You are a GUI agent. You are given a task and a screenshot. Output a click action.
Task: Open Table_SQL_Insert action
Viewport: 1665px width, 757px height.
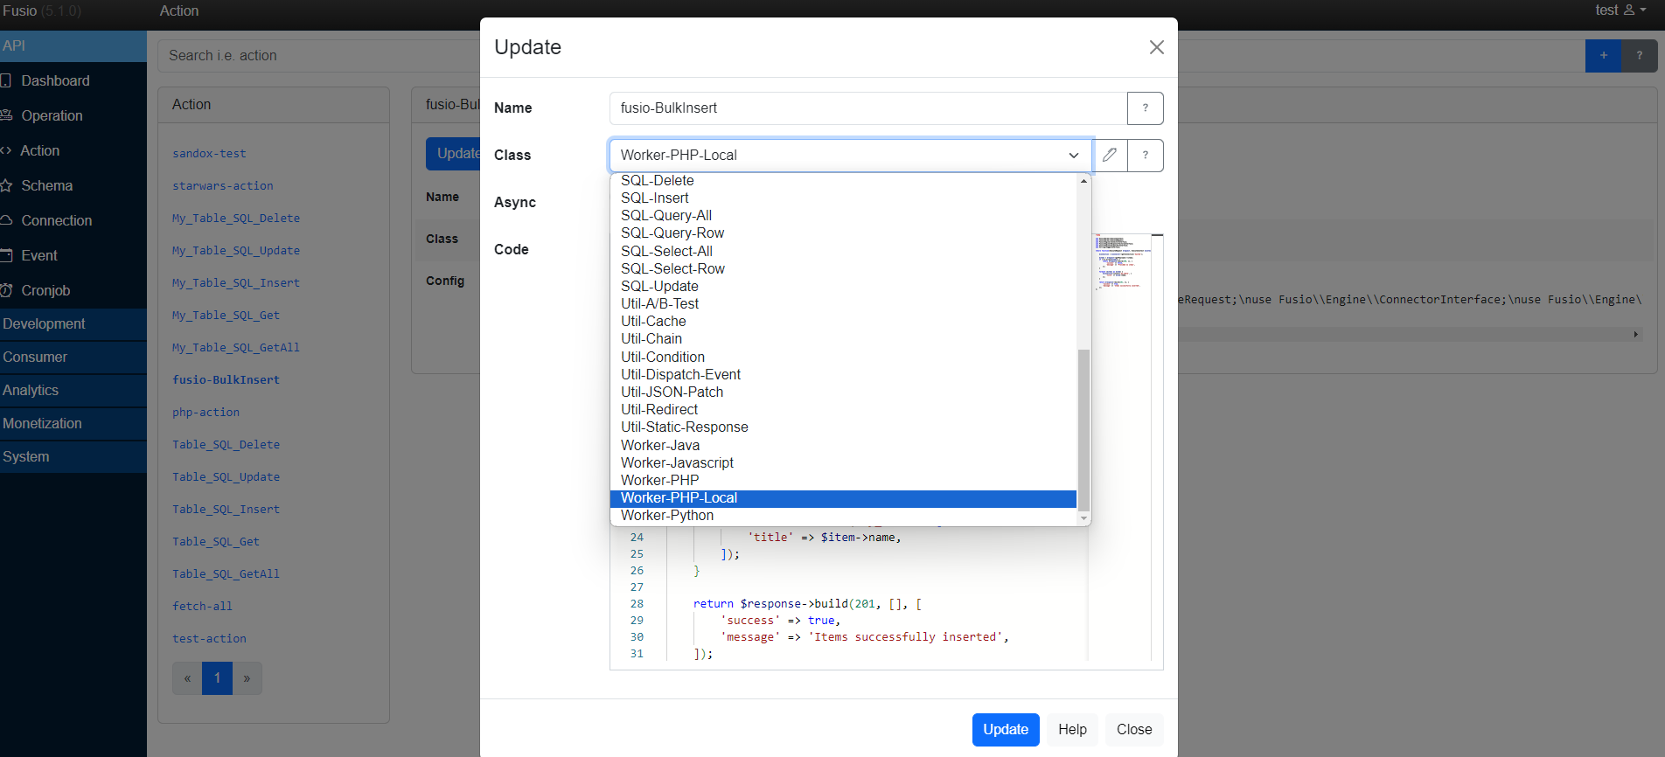coord(226,509)
